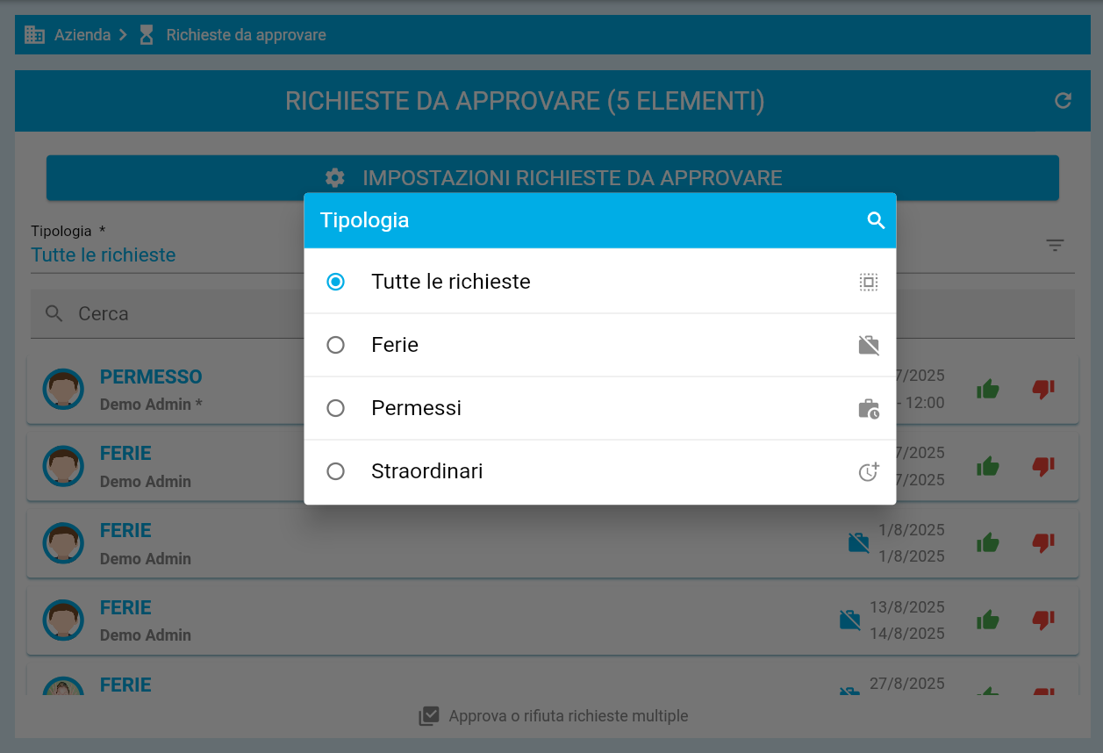Approve the PERMESSO request with the green thumbs up
The height and width of the screenshot is (753, 1103).
pos(988,391)
